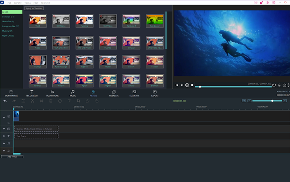Step to next frame in preview
This screenshot has width=290, height=182.
click(x=182, y=85)
